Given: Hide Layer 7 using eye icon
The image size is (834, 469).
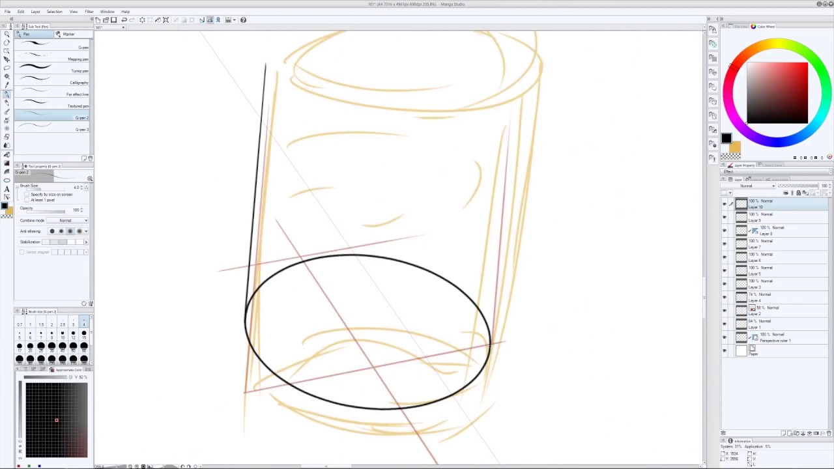Looking at the screenshot, I should coord(725,244).
